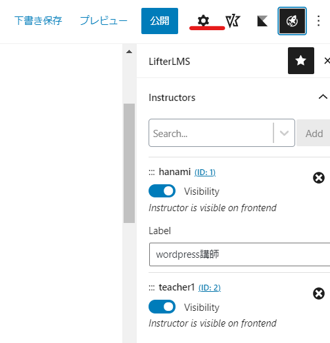Click the Label field containing wordpress講師
The height and width of the screenshot is (343, 330).
[x=240, y=254]
